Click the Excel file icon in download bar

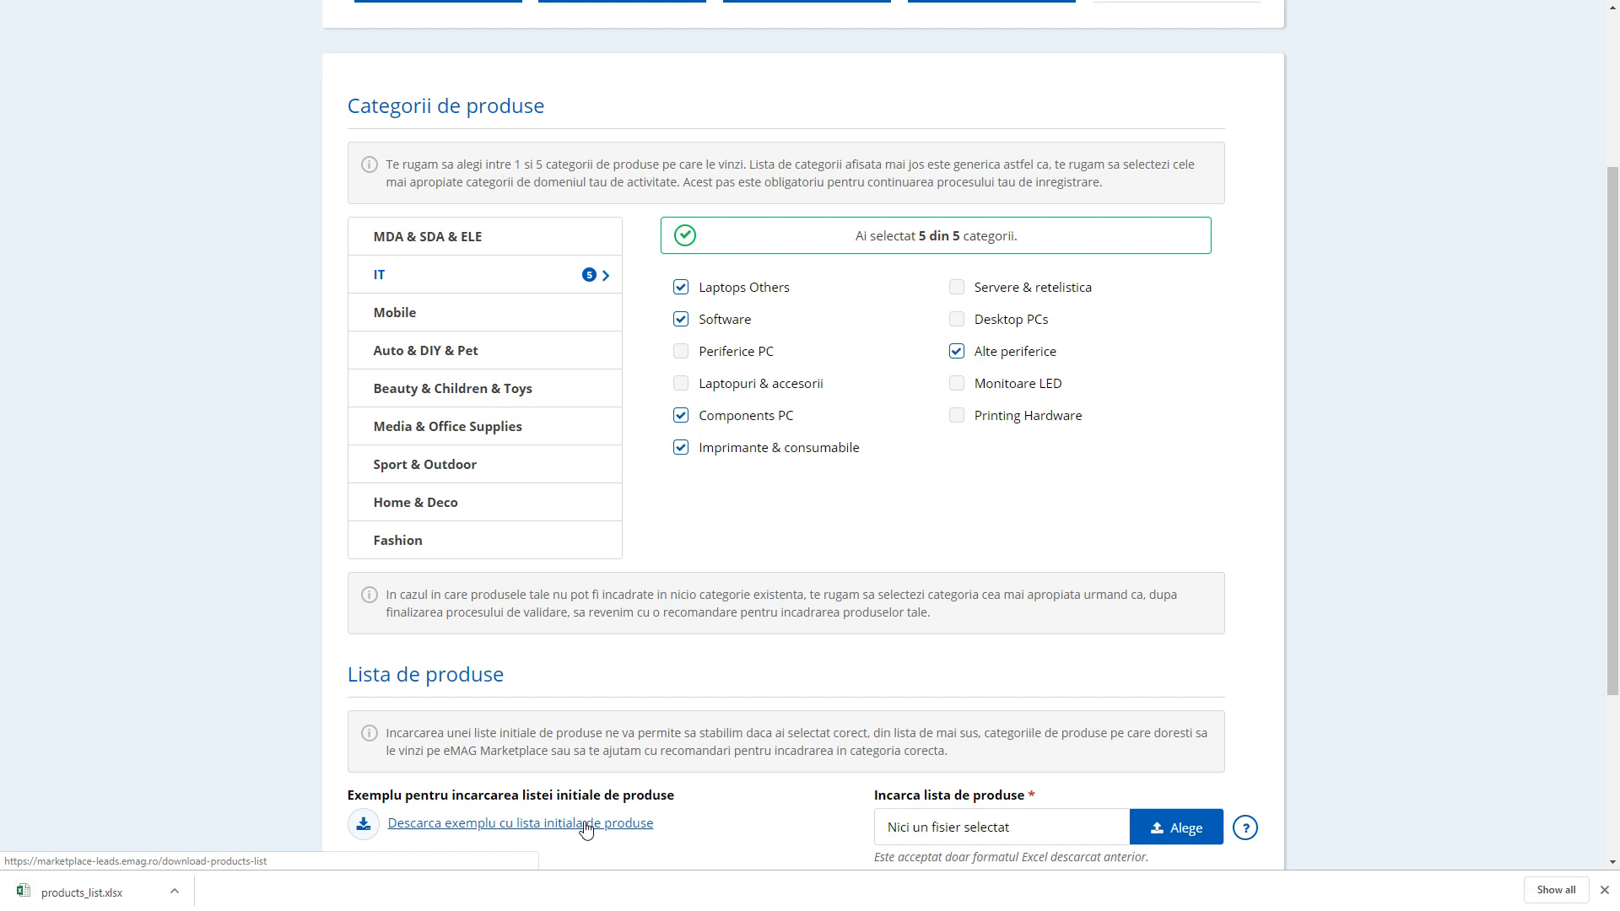pyautogui.click(x=23, y=891)
